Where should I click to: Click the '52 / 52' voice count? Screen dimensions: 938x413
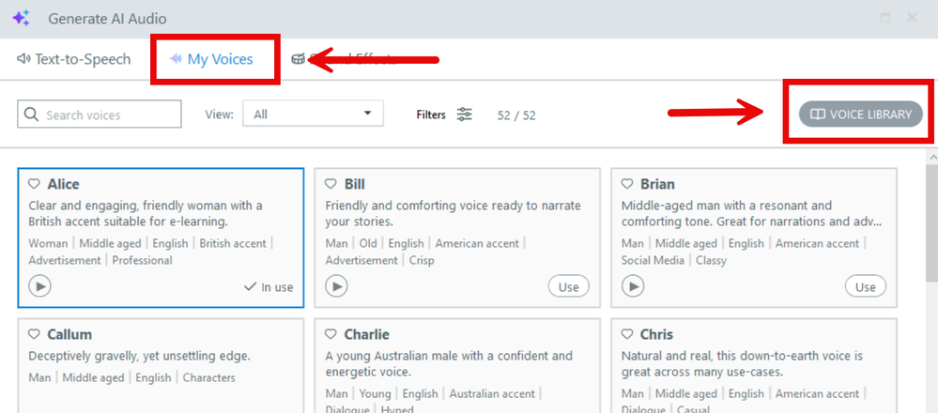tap(516, 115)
